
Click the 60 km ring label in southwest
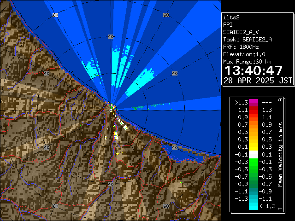[55, 206]
